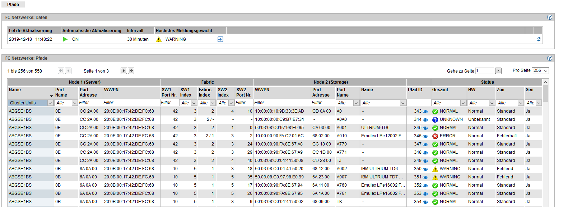Viewport: 563px width, 207px height.
Task: Open the SW2 Index filter dropdown
Action: 225,103
